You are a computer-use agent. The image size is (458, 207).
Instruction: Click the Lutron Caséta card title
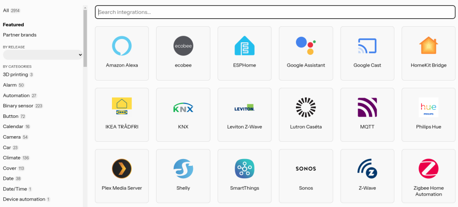tap(306, 127)
